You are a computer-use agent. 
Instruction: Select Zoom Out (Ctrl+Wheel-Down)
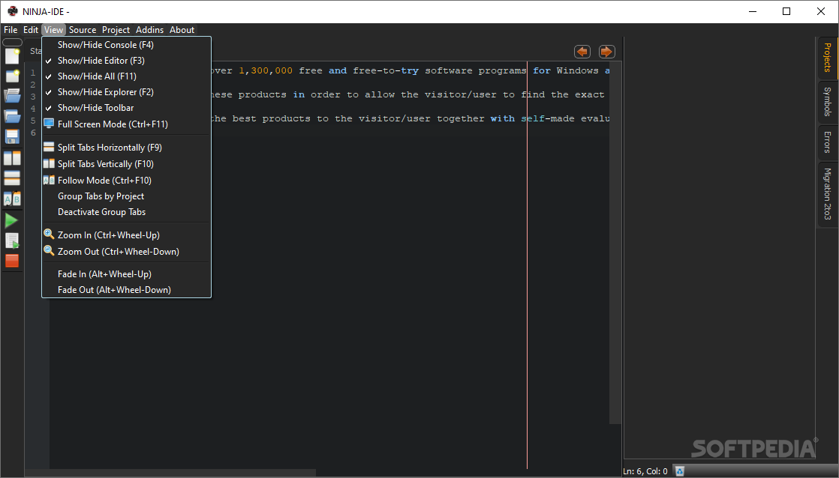coord(126,252)
